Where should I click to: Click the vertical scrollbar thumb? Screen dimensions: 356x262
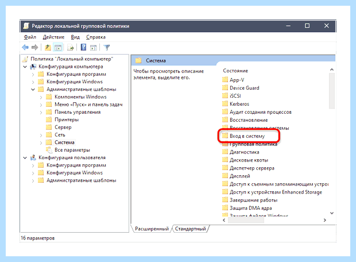point(332,91)
